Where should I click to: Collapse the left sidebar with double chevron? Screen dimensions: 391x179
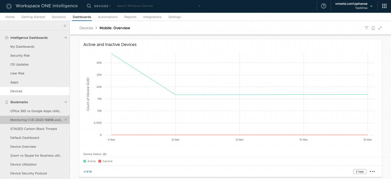(x=65, y=26)
